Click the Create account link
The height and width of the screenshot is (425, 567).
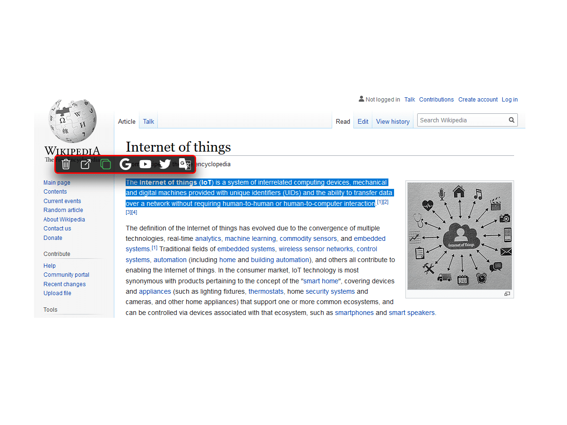478,100
